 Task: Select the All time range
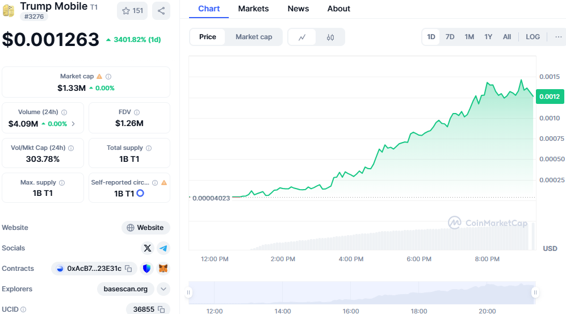pyautogui.click(x=507, y=37)
